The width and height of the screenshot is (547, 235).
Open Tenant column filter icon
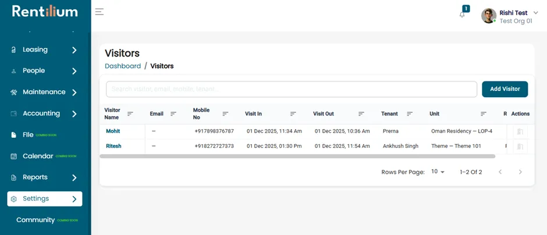click(x=410, y=113)
